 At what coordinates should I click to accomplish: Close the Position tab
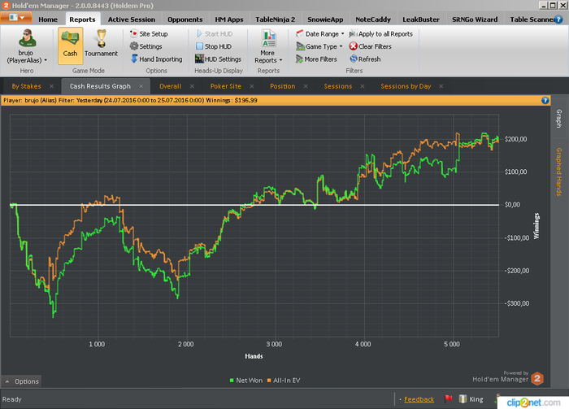pos(306,86)
